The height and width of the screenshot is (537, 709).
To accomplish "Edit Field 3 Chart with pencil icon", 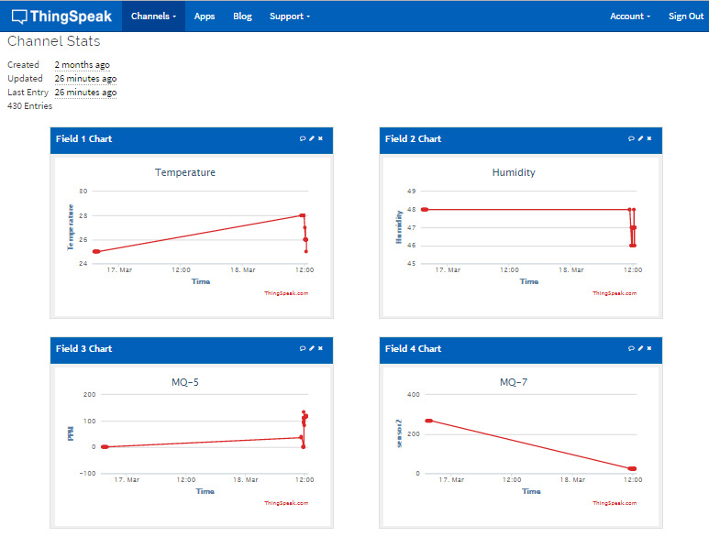I will click(x=312, y=348).
